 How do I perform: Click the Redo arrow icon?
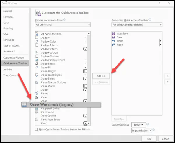point(113,45)
